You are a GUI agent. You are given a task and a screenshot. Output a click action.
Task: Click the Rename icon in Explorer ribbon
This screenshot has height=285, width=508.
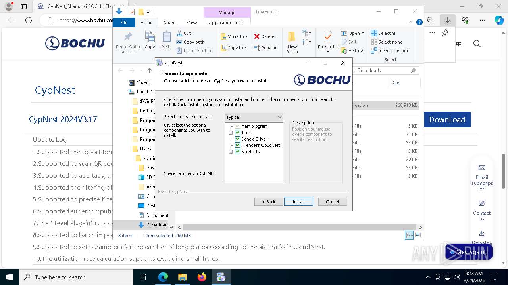click(266, 48)
